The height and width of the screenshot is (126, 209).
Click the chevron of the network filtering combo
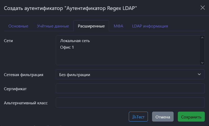tap(199, 75)
